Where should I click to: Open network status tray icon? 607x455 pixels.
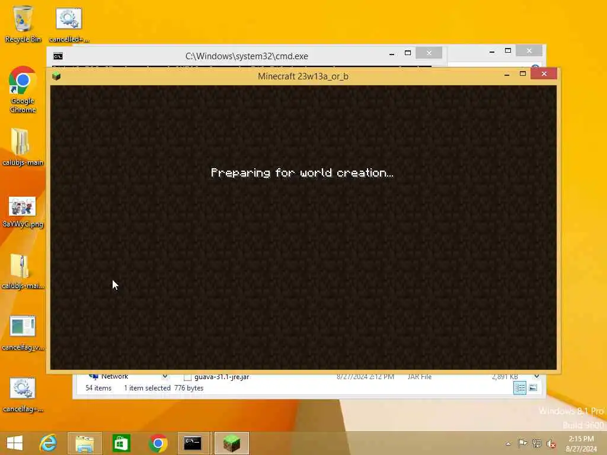(536, 443)
